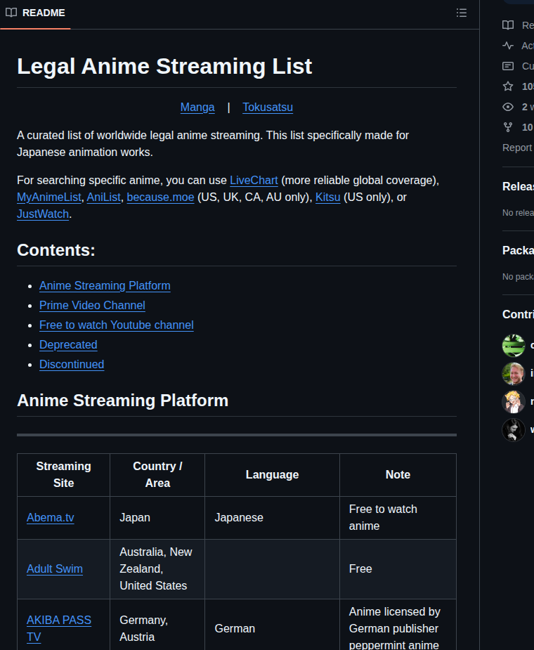Jump to Deprecated section link
The width and height of the screenshot is (534, 650).
point(68,345)
